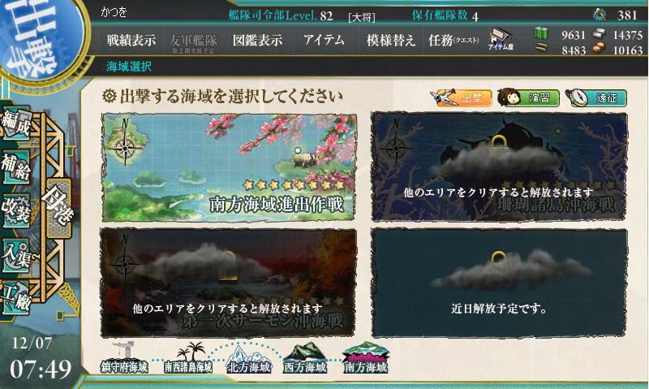Click locked 珊瑚諸島沖海戦 map panel
The height and width of the screenshot is (389, 649).
499,166
